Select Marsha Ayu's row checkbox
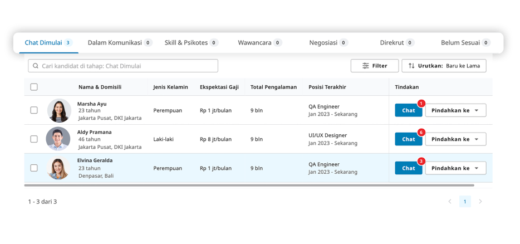520x244 pixels. coord(34,110)
